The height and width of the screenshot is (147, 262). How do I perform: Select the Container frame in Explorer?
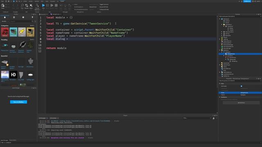point(230,56)
